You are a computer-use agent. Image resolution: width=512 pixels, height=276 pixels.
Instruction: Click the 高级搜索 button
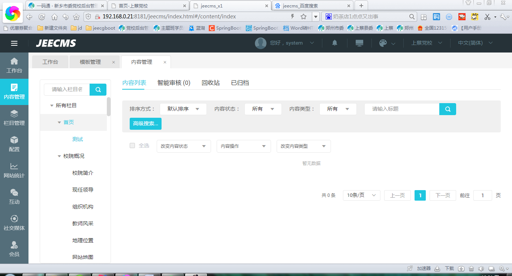(x=145, y=124)
